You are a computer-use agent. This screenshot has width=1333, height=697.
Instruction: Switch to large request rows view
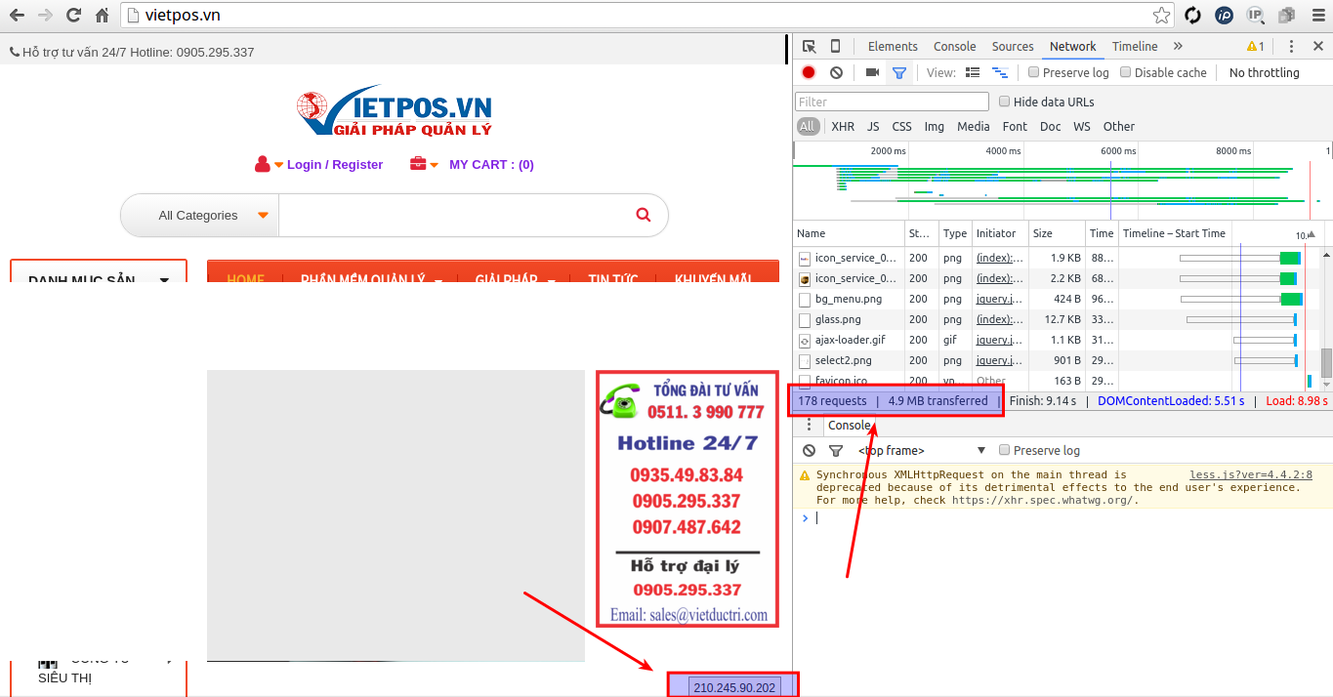pyautogui.click(x=973, y=72)
